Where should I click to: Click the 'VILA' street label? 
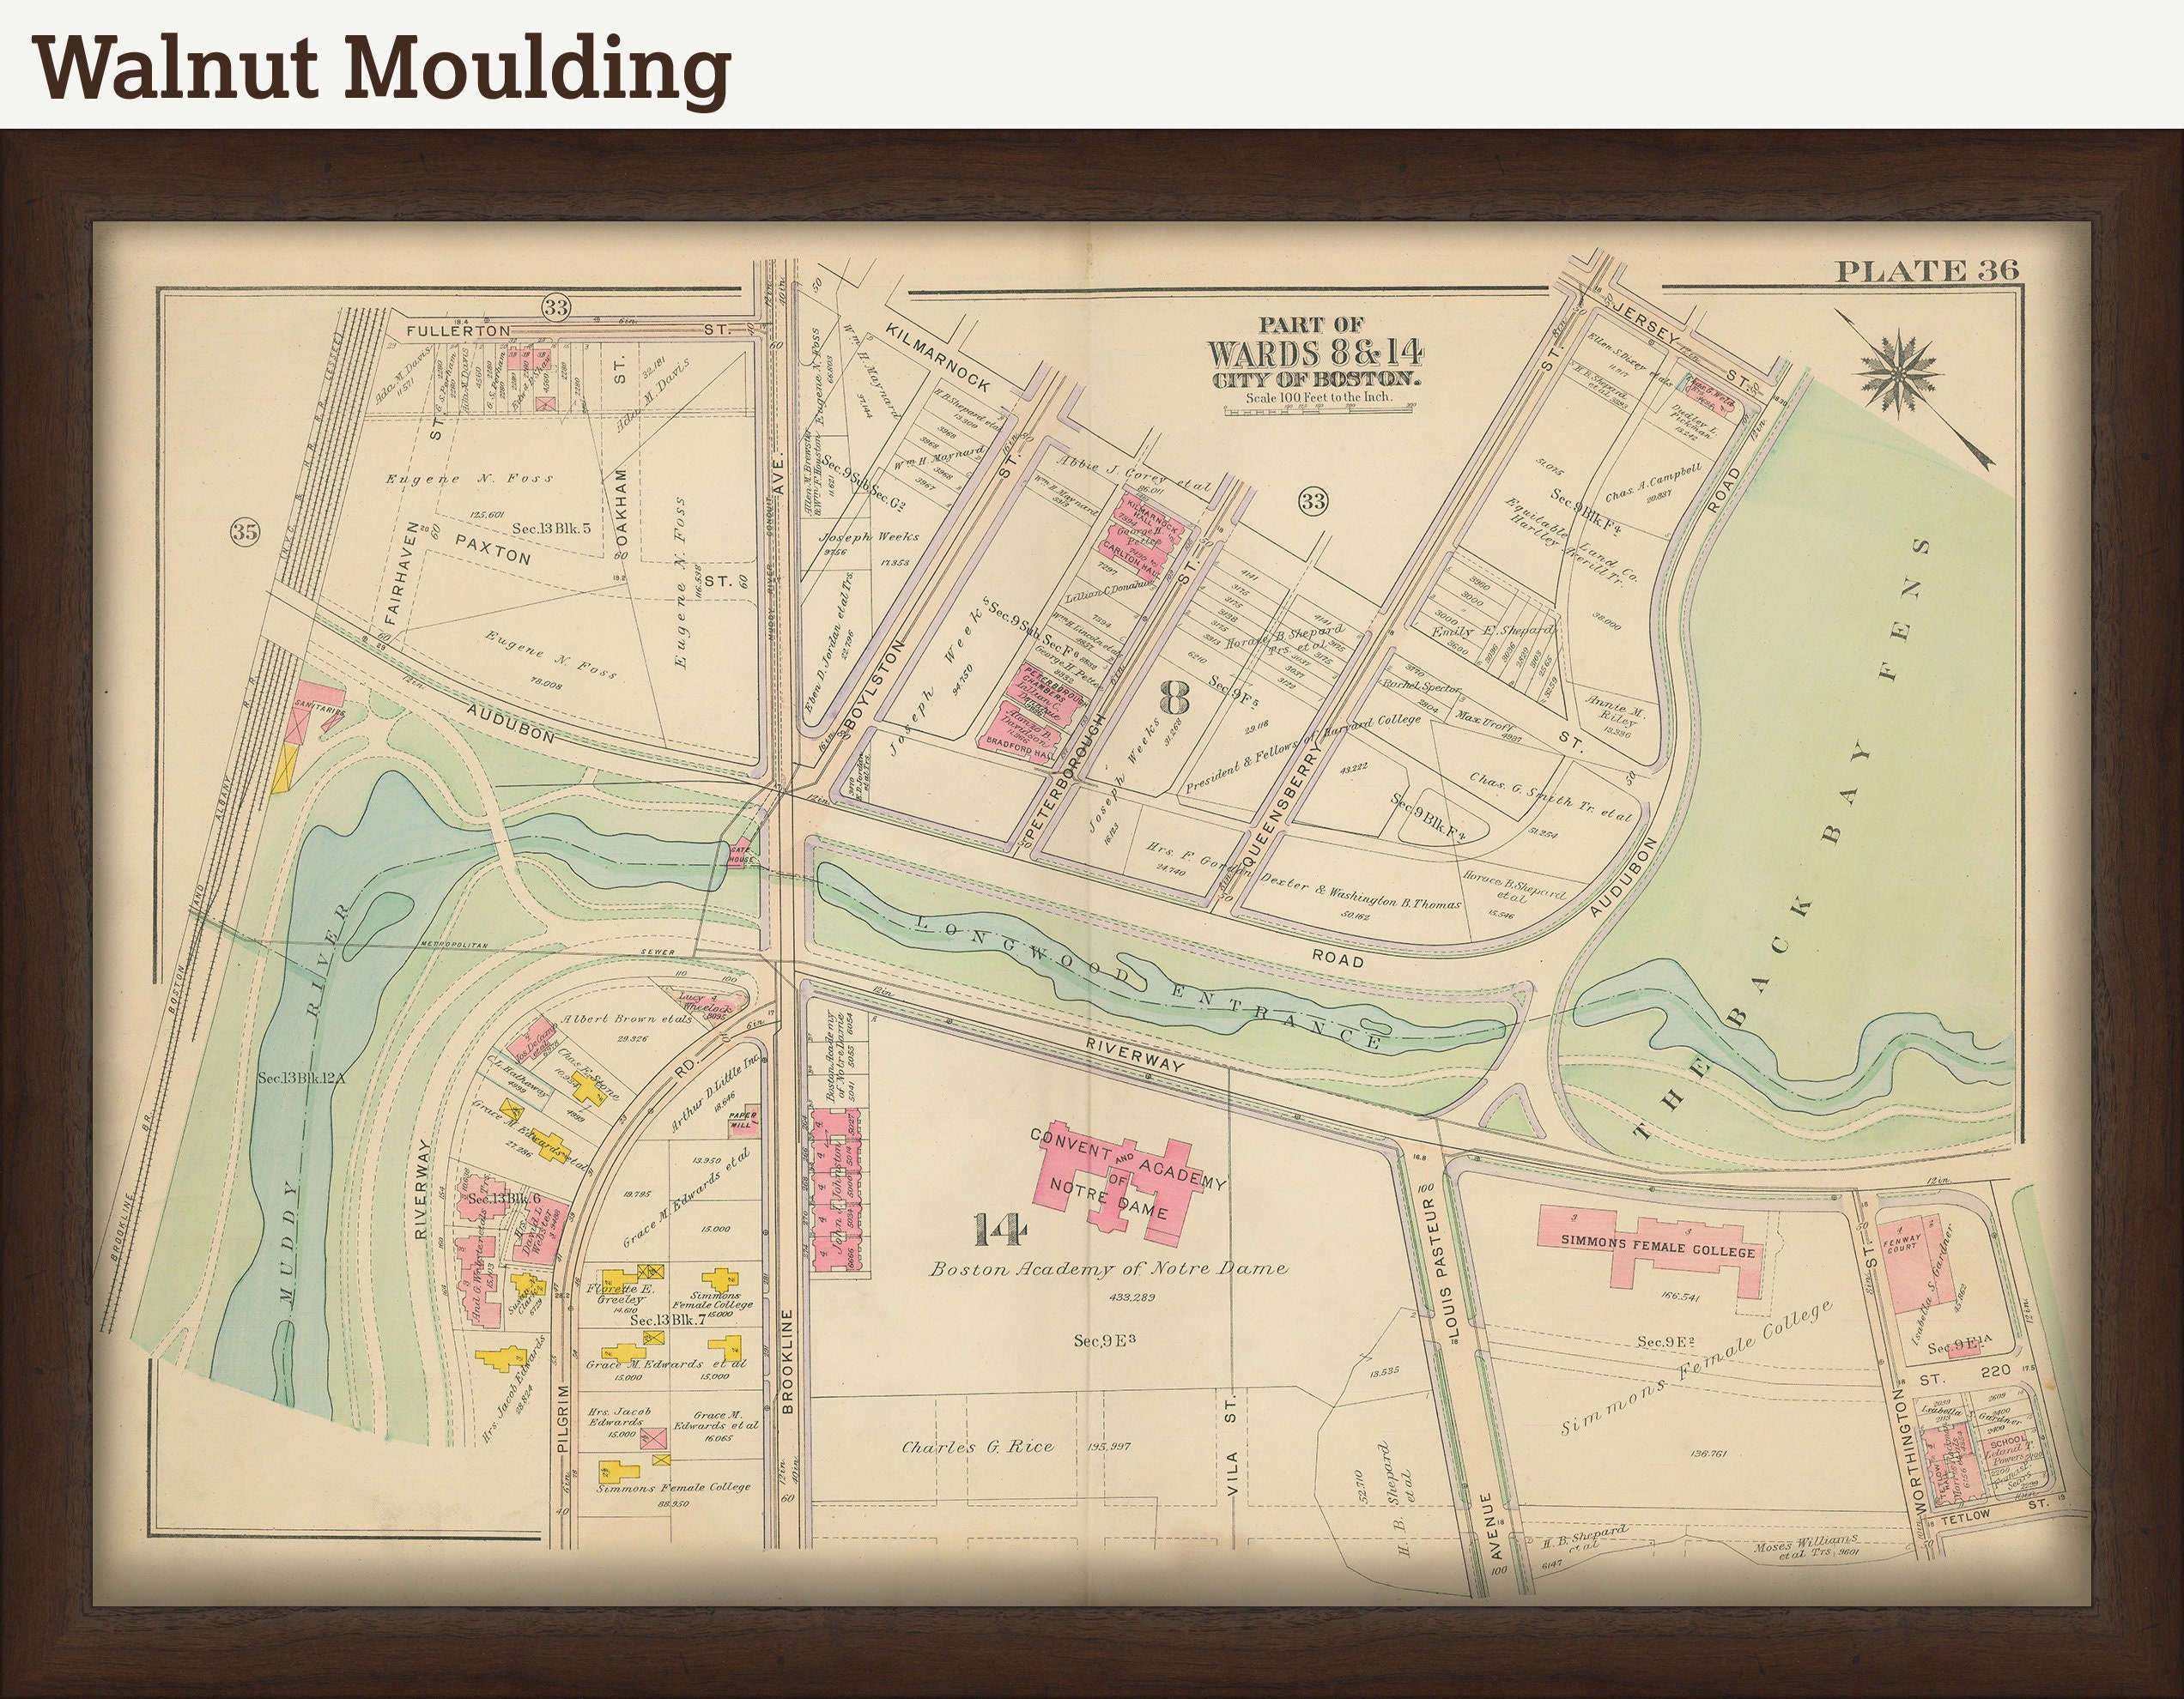1231,1474
